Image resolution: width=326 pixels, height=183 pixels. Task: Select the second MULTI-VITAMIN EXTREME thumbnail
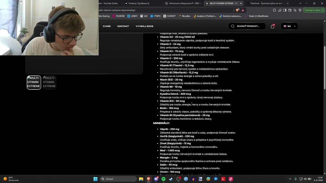[49, 82]
